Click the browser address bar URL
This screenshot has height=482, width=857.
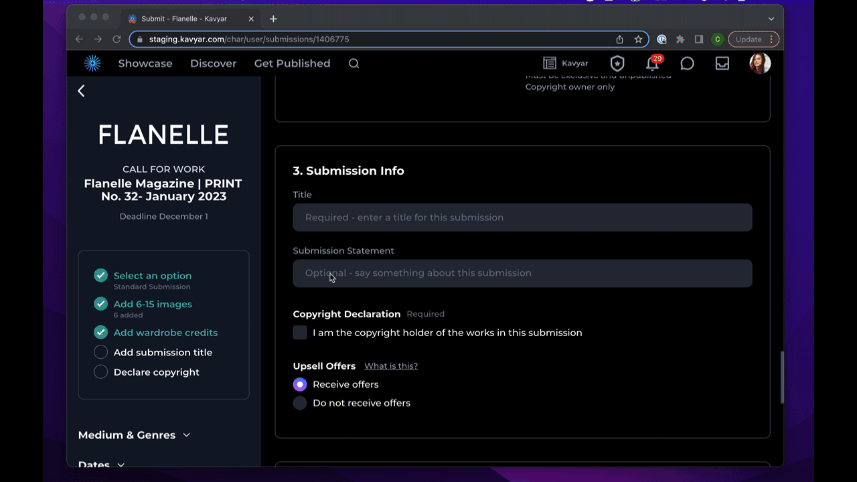point(249,39)
